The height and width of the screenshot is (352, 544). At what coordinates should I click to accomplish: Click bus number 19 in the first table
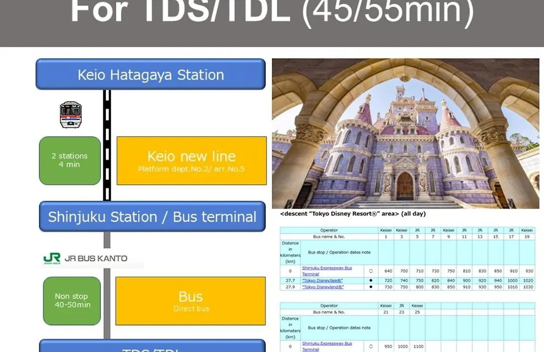pyautogui.click(x=527, y=237)
